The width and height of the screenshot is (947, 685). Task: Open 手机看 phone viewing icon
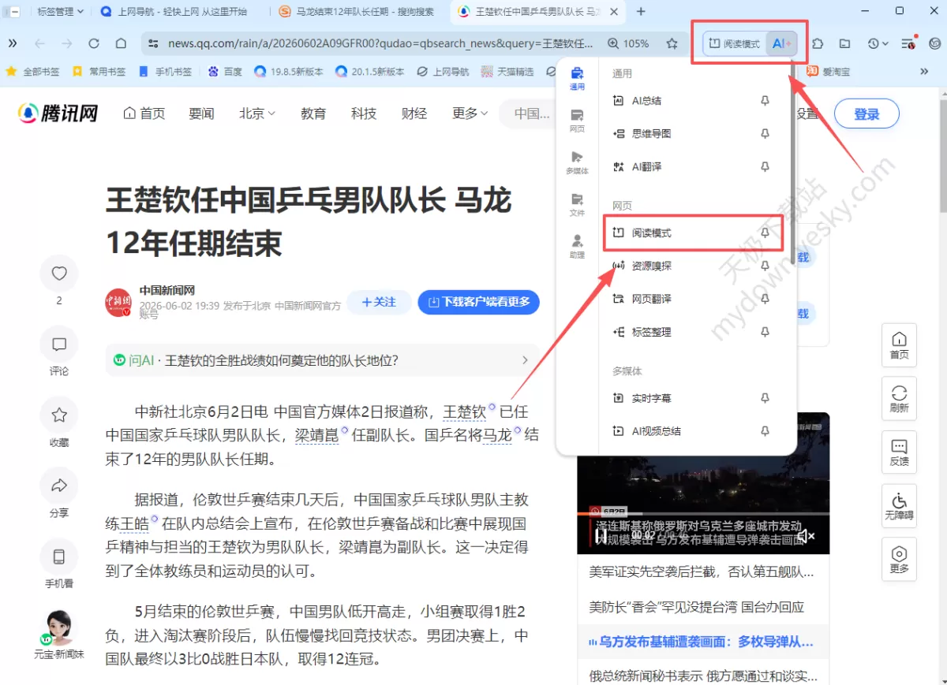point(59,557)
